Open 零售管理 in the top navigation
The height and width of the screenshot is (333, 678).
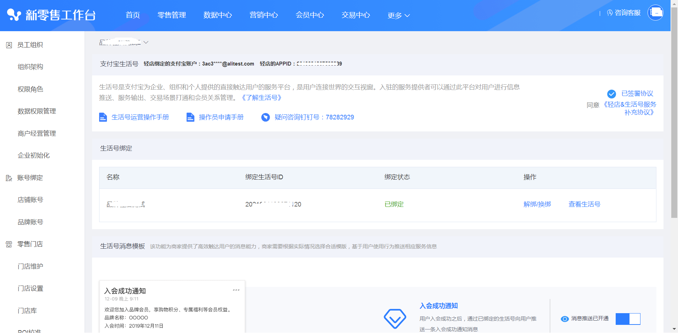click(172, 15)
